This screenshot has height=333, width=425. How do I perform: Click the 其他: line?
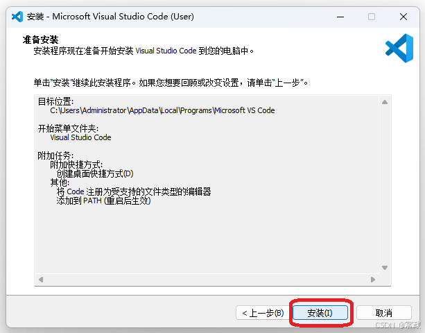(x=60, y=182)
